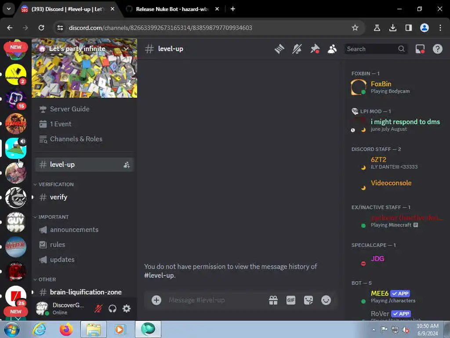Unmute the microphone in user panel
This screenshot has height=338, width=450.
coord(98,309)
